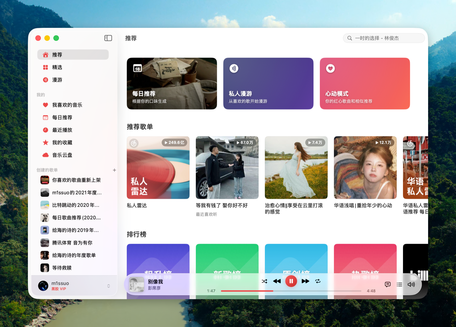Click the search magnifier icon
Screen dimensions: 456x327
349,38
